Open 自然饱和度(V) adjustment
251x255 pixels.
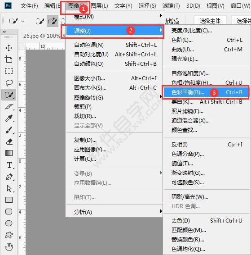click(207, 73)
